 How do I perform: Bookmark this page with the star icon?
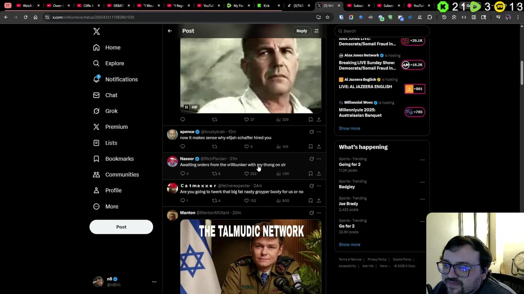tap(327, 17)
